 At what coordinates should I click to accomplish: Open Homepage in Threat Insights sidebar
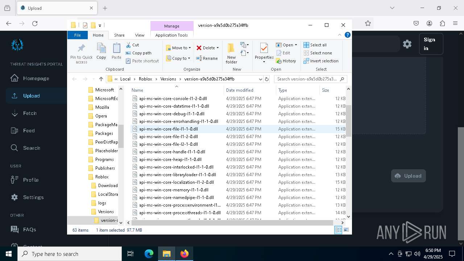click(x=30, y=78)
